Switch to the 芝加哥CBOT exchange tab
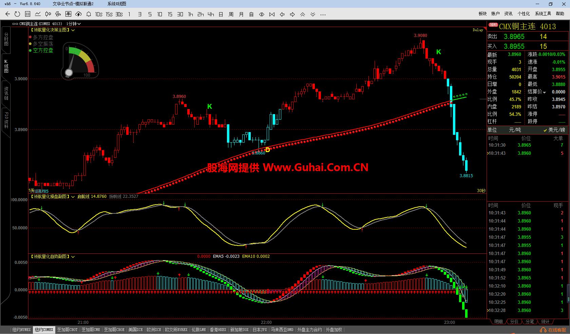 [x=67, y=330]
